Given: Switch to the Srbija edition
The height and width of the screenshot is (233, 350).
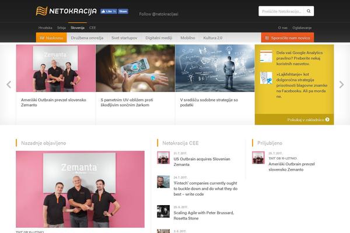Looking at the screenshot, I should 61,27.
